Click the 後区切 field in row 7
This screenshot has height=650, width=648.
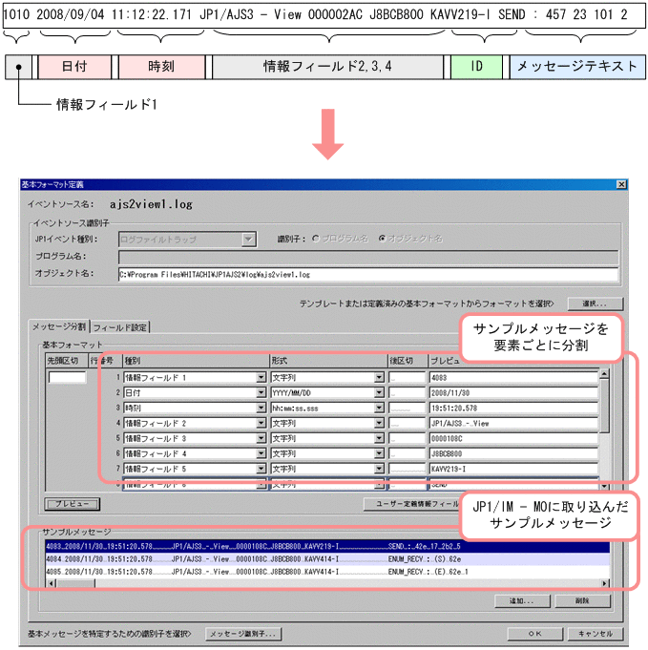tap(408, 469)
